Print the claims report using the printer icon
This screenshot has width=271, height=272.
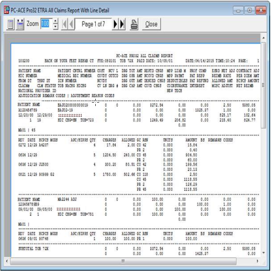pyautogui.click(x=134, y=24)
